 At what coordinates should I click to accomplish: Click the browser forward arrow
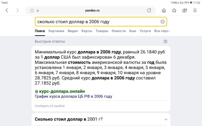(x=18, y=10)
